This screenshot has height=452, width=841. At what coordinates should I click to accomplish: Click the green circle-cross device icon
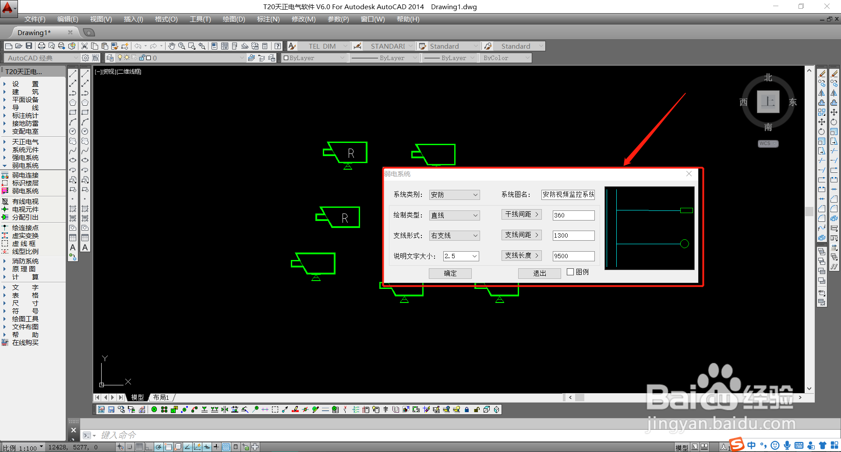click(x=154, y=409)
